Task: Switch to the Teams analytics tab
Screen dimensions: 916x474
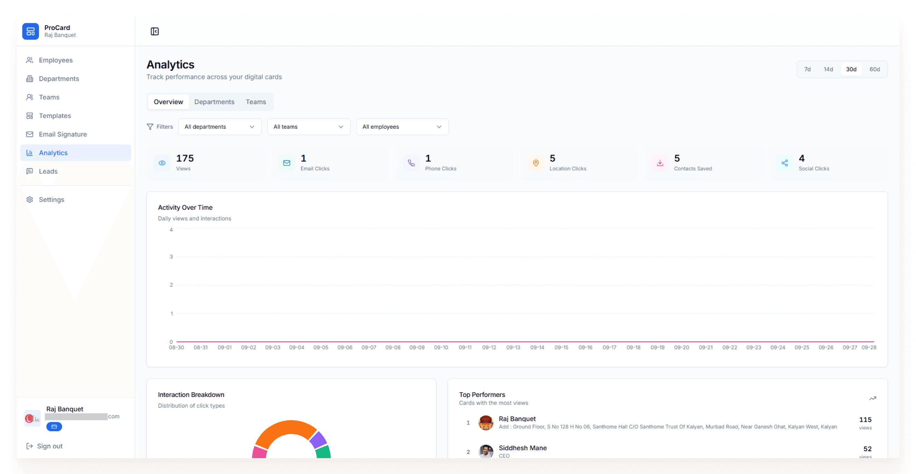Action: click(256, 102)
